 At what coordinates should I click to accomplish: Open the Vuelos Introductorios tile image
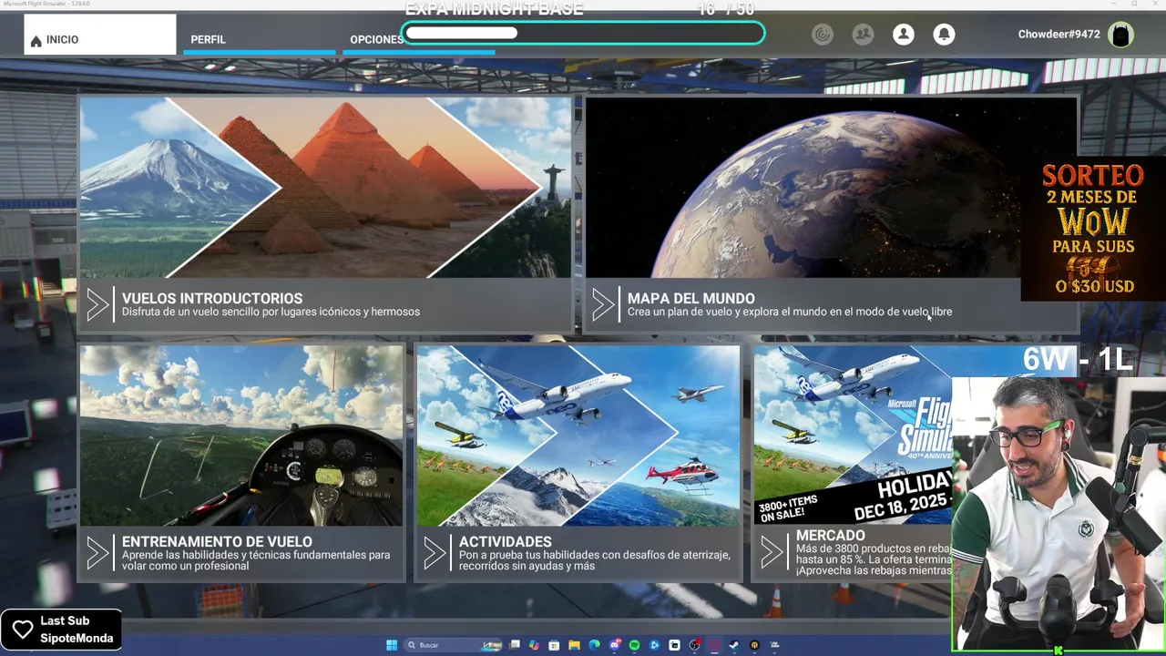click(325, 187)
